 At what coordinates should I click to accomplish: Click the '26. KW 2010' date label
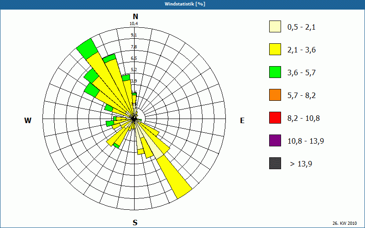click(344, 223)
